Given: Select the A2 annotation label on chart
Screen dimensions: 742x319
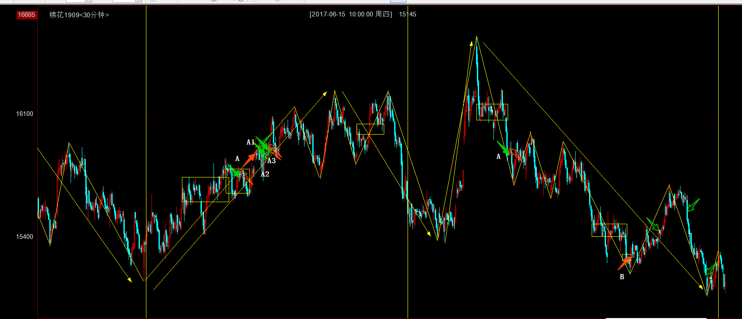Looking at the screenshot, I should pos(265,174).
